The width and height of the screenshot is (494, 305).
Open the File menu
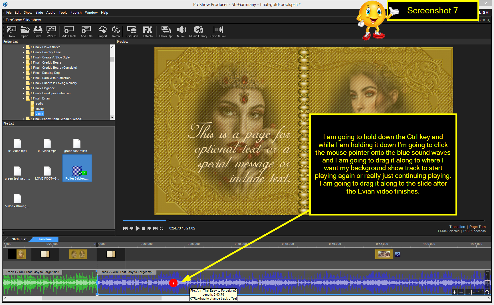(x=9, y=13)
